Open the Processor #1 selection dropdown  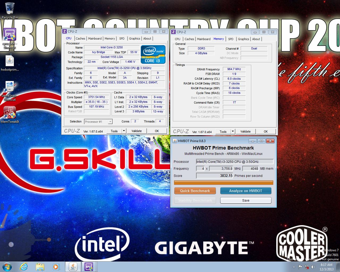click(98, 122)
